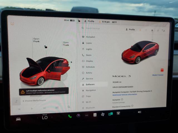178x133 pixels.
Task: Tap the car controls icon in bottom bar
Action: 18,119
